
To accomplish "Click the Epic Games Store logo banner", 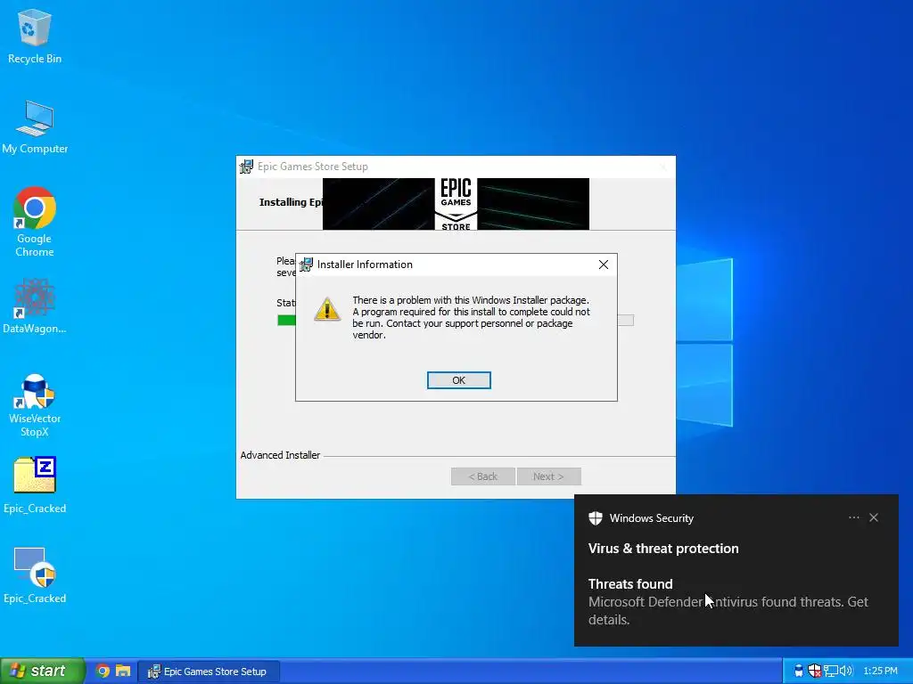I will point(456,204).
